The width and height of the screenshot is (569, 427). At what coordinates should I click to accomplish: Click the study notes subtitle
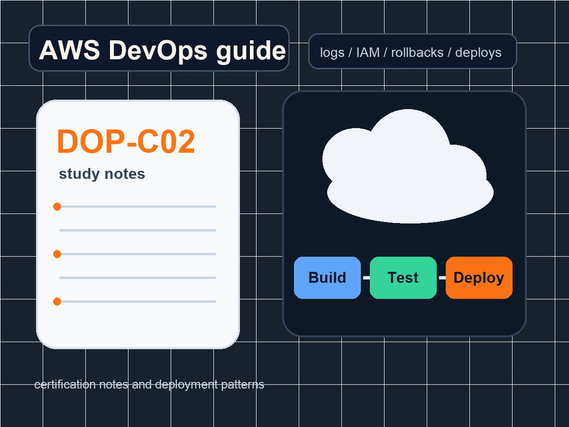tap(102, 174)
